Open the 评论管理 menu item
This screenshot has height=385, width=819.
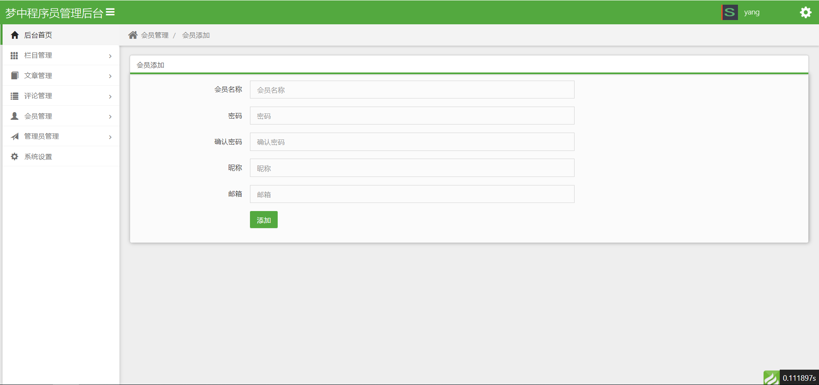coord(61,96)
